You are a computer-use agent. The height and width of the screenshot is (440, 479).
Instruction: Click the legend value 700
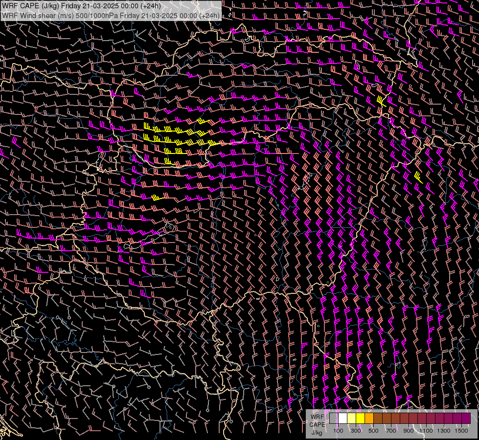click(x=391, y=431)
